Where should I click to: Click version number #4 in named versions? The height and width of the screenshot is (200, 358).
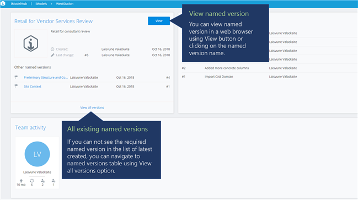pyautogui.click(x=168, y=78)
